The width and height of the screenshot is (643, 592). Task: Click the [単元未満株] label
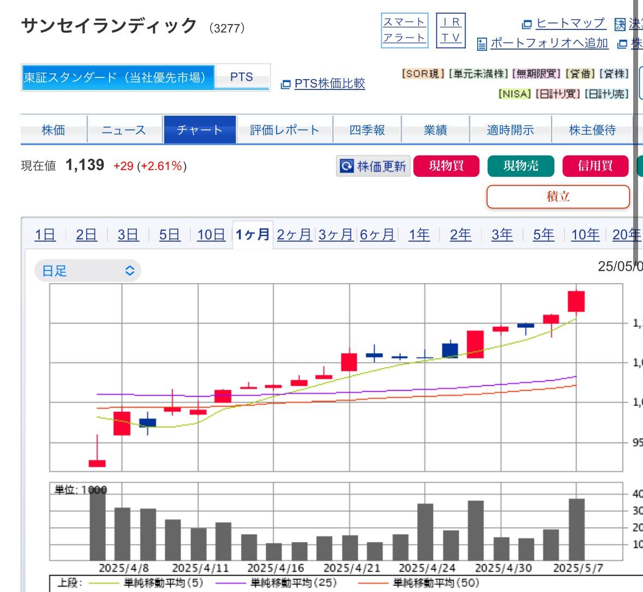478,74
